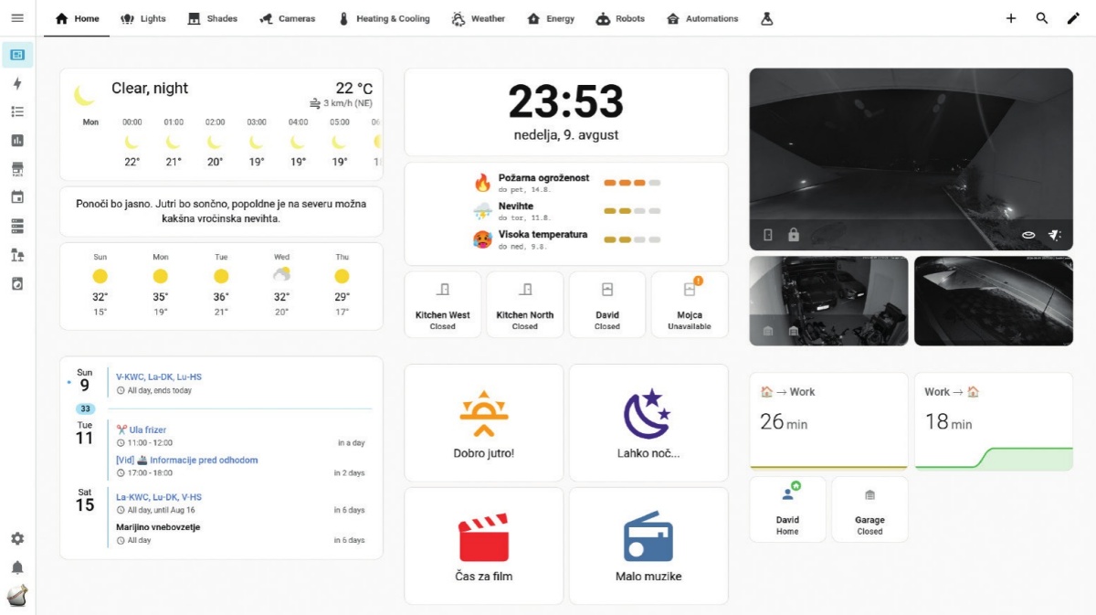The height and width of the screenshot is (615, 1096).
Task: Click the moon and stars Lahko noč icon
Action: [x=648, y=414]
